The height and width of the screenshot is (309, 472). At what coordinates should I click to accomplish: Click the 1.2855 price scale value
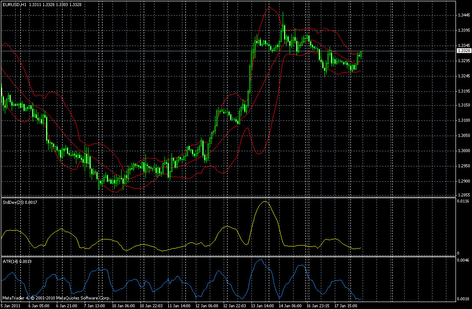(464, 195)
